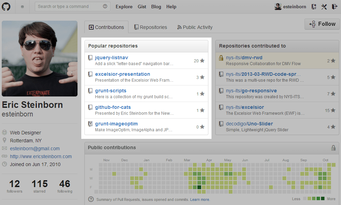Open the Public Activity tab
The image size is (341, 205).
point(195,27)
